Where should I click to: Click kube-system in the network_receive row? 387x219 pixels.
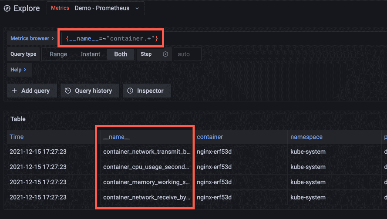308,197
